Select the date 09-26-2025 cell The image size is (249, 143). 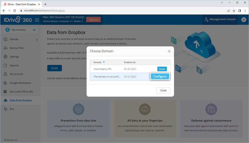pos(130,69)
